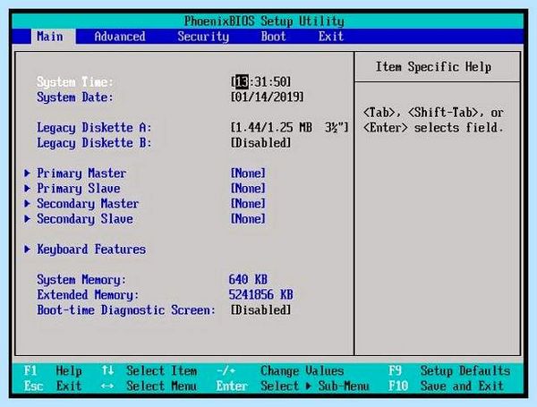Image resolution: width=537 pixels, height=407 pixels.
Task: Select the None value for Primary Slave
Action: coord(248,188)
